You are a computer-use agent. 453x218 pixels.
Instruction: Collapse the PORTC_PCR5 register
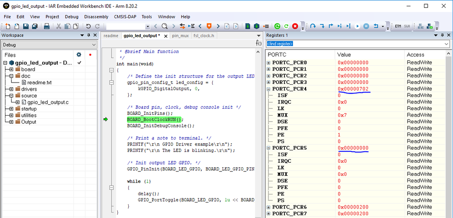pyautogui.click(x=268, y=148)
